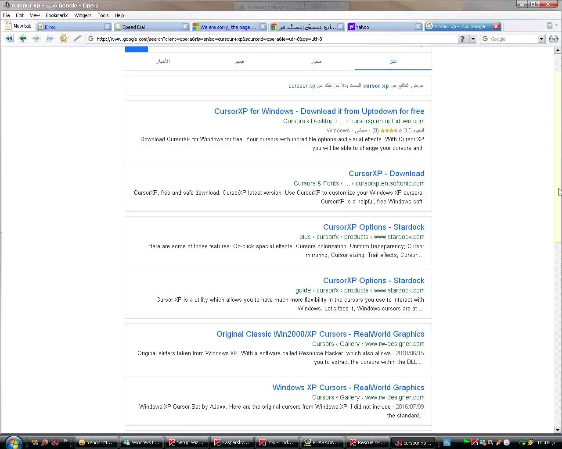Viewport: 562px width, 449px height.
Task: Open the 'CursorXP - Download' Softonic result
Action: tap(386, 174)
